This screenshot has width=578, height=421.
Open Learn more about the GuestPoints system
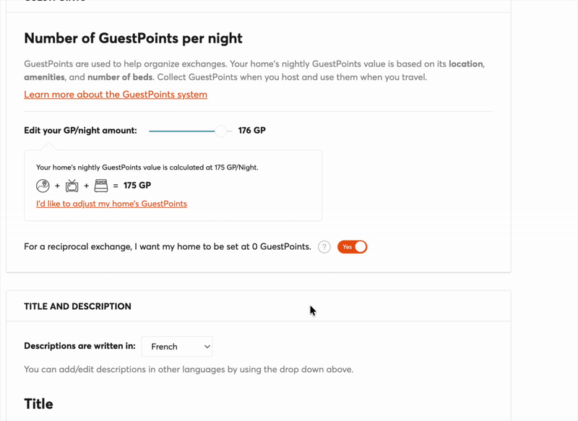point(116,94)
